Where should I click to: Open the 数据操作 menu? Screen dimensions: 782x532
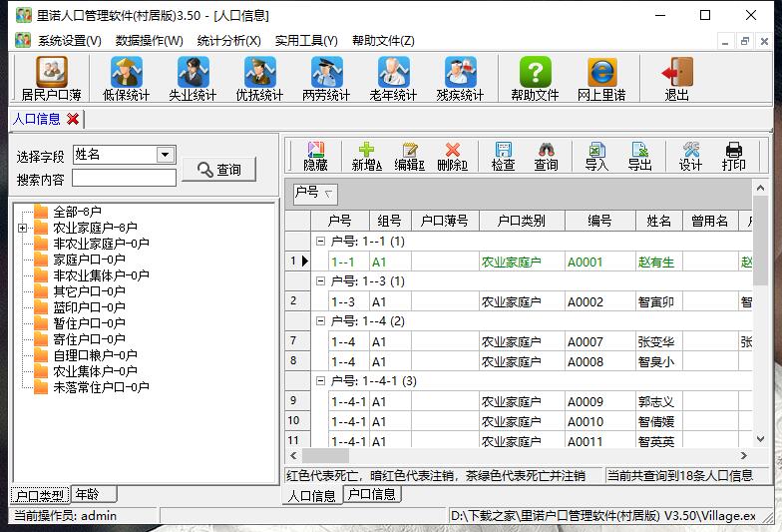tap(149, 41)
